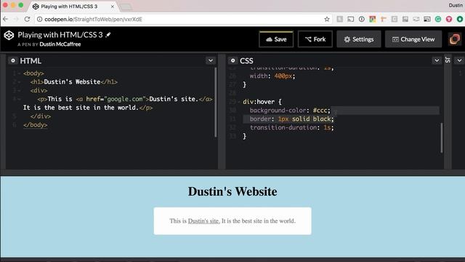Click the 1Password extension icon
Viewport: 465px width, 262px height.
(x=362, y=20)
